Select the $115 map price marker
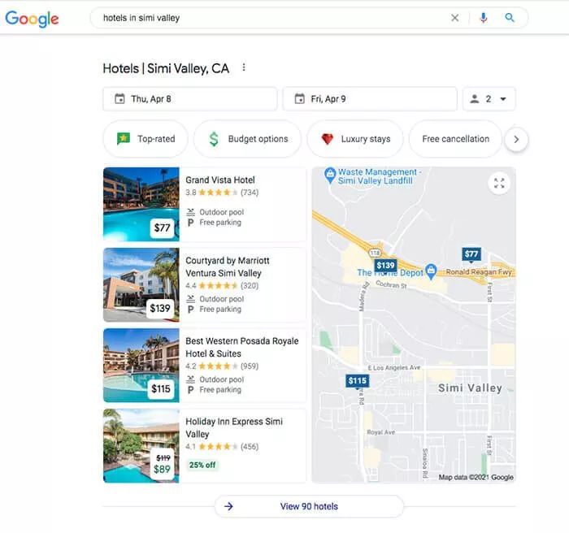 tap(358, 380)
